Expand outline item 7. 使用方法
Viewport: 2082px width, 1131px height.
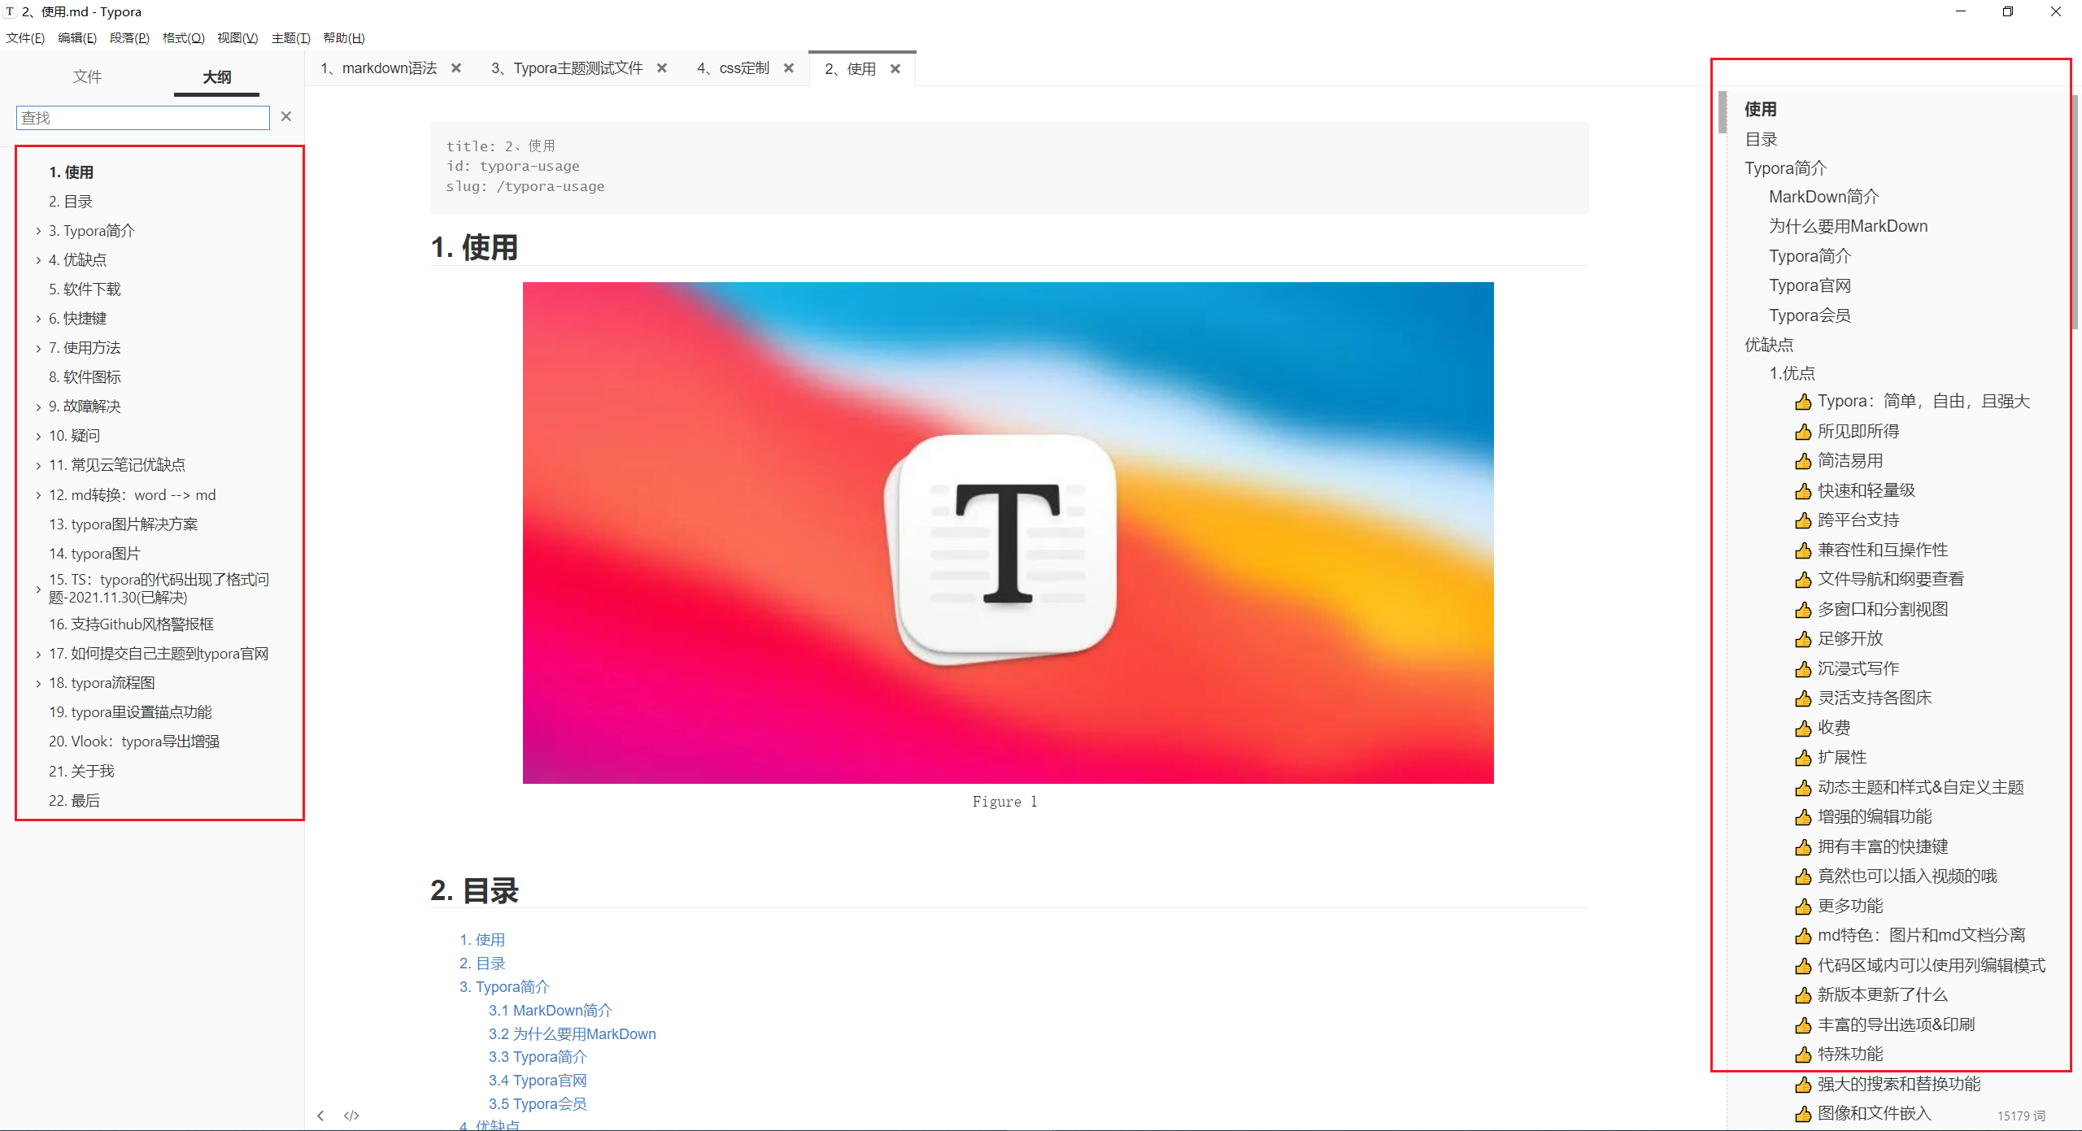(38, 348)
